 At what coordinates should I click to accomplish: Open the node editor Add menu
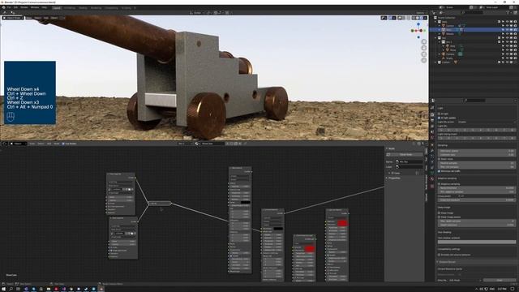click(x=49, y=144)
